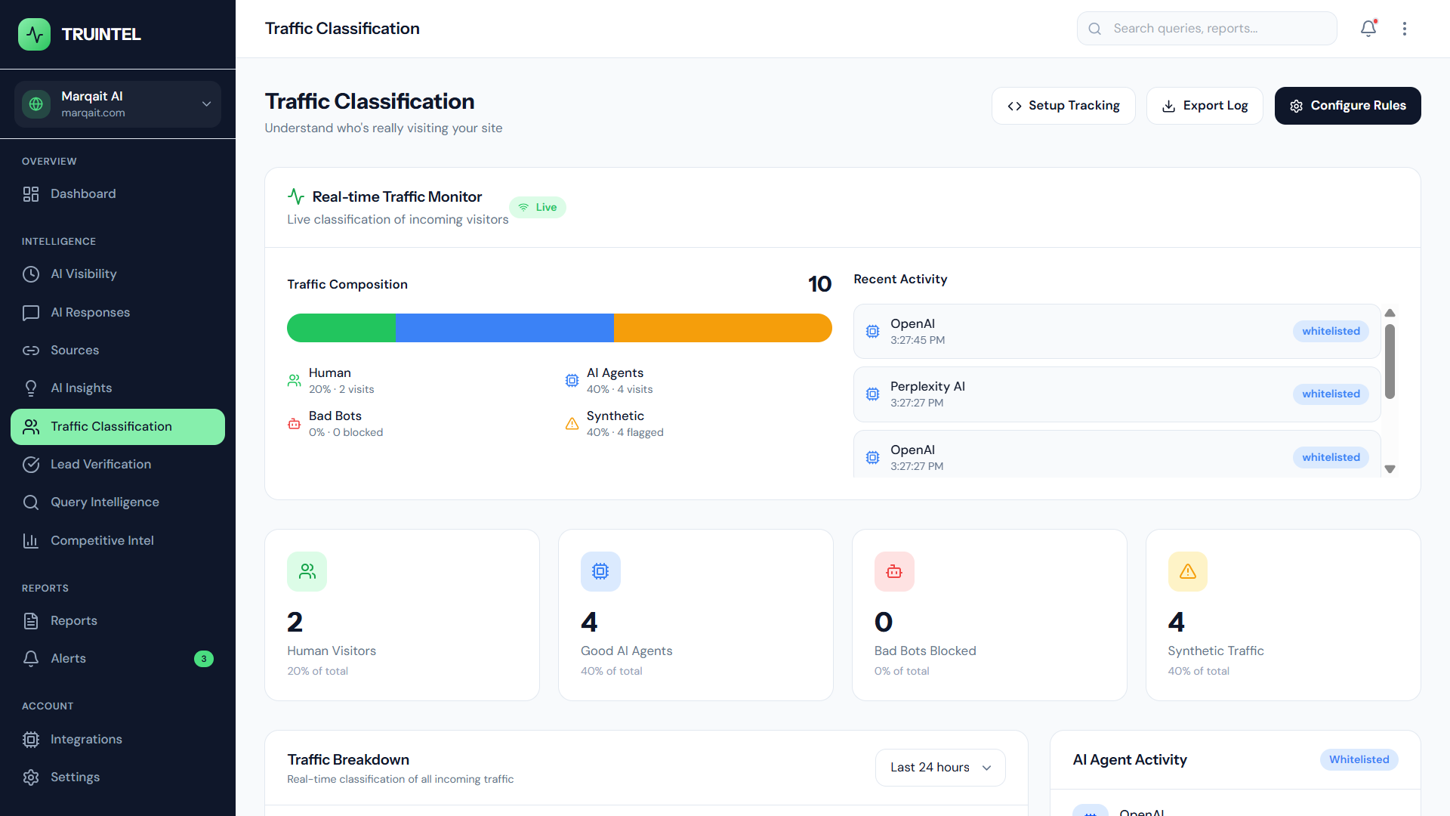Click the orange Synthetic segment of the composition bar
This screenshot has height=816, width=1450.
[722, 328]
